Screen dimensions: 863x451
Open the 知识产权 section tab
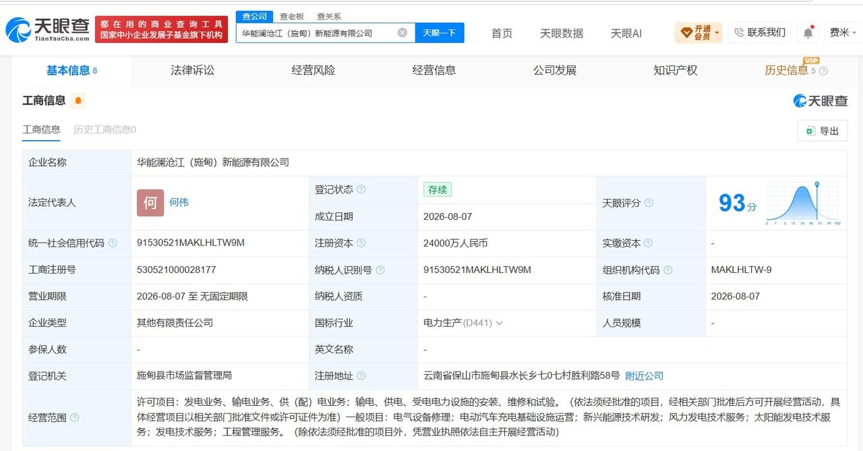click(675, 70)
